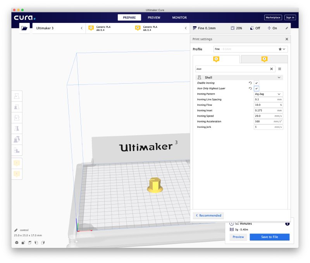Click Save to File

(x=269, y=237)
